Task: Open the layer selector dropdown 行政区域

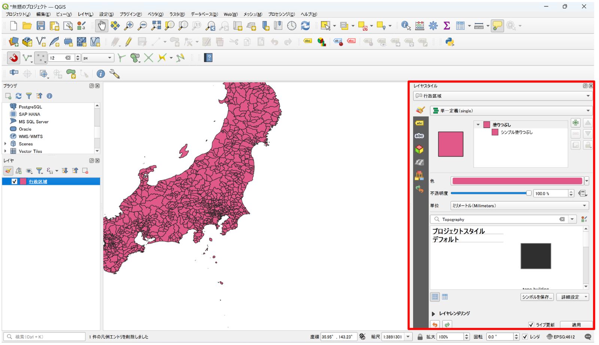Action: point(502,96)
